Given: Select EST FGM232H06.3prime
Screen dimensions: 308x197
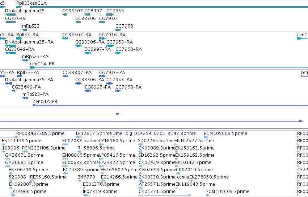Looking at the screenshot, I should [x=25, y=152].
